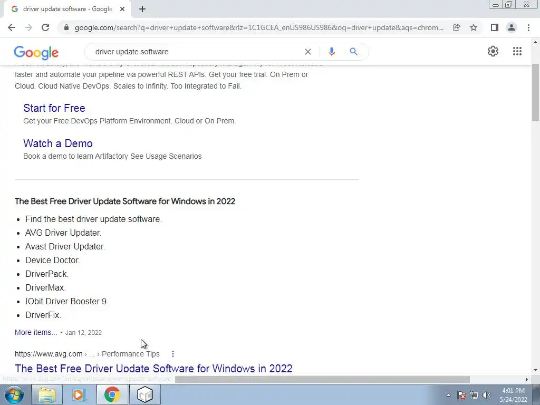Close the driver update software tab

(x=122, y=9)
